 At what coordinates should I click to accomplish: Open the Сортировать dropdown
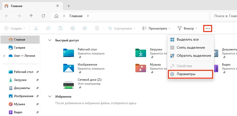coord(122,28)
